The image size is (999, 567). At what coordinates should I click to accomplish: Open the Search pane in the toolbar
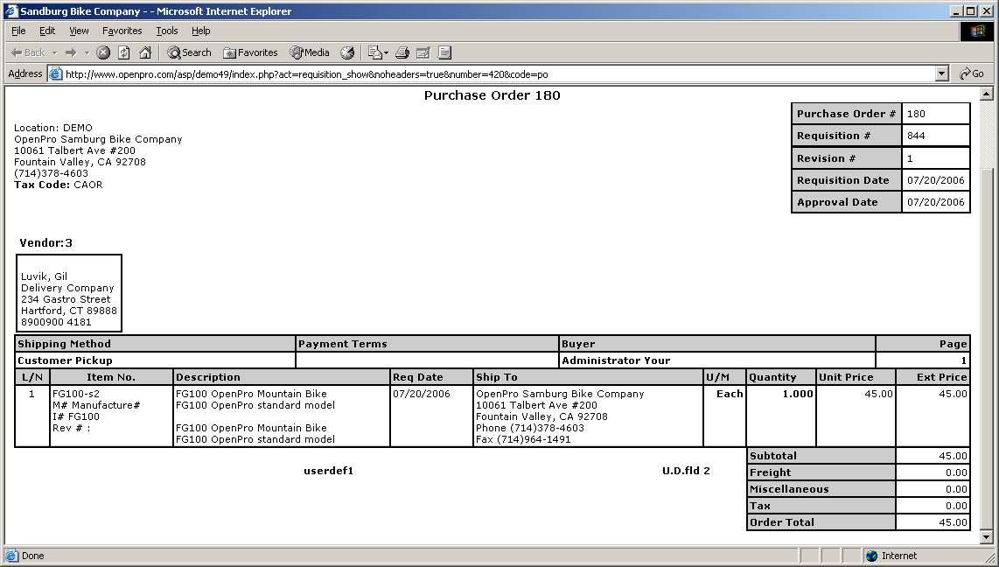[190, 52]
